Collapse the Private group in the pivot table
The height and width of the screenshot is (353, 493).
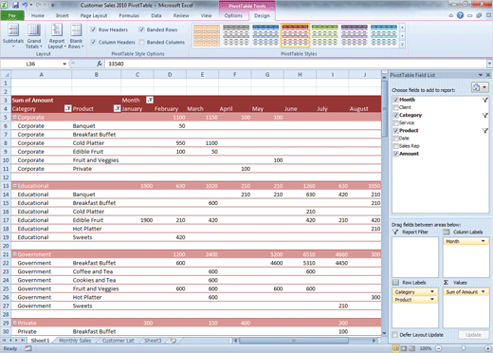[14, 323]
